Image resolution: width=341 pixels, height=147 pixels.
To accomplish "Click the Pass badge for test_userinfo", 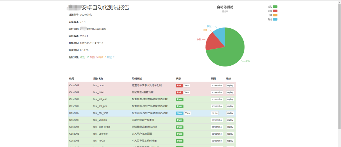I will 180,134.
